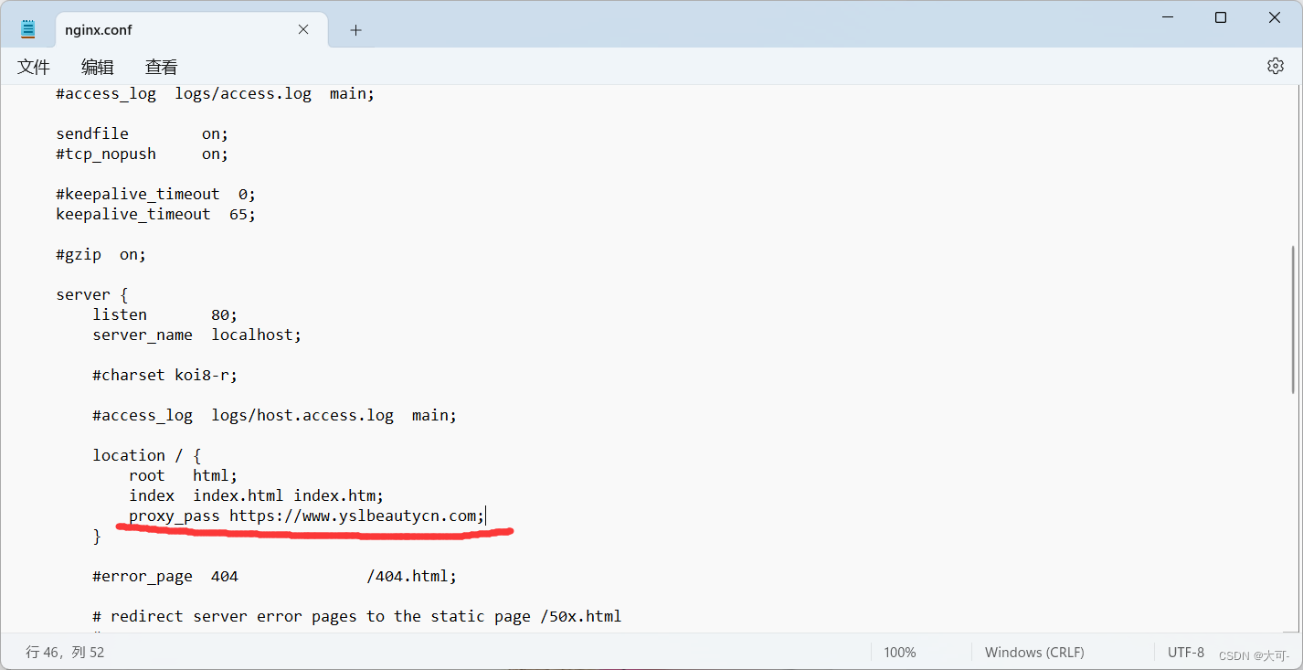Open the 文件 menu

pyautogui.click(x=34, y=67)
